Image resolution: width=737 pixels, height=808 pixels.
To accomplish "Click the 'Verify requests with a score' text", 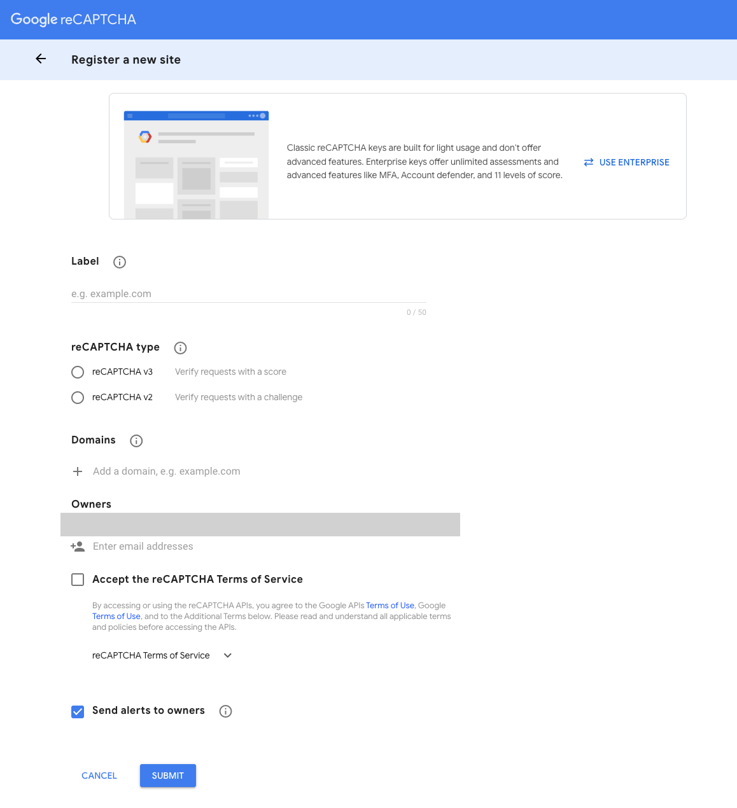I will click(x=230, y=372).
